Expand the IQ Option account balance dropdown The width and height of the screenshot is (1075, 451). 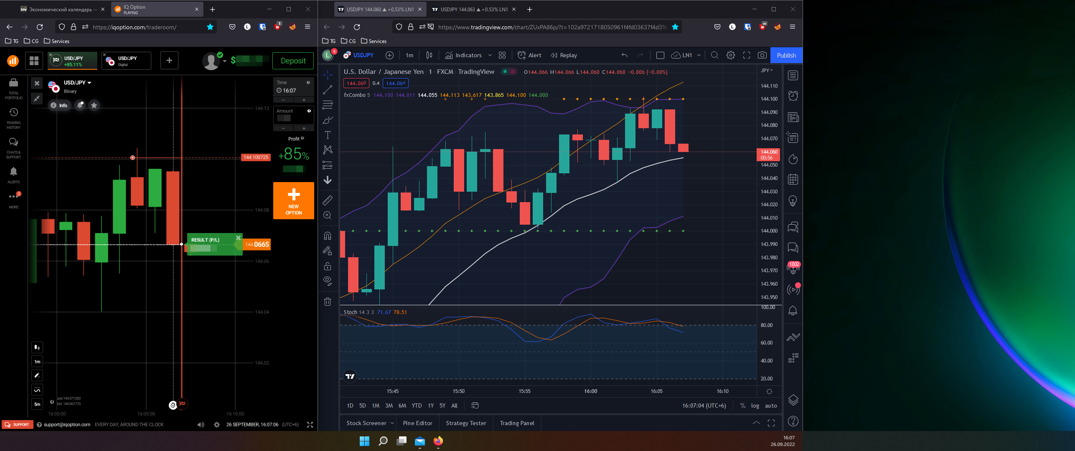tap(224, 61)
